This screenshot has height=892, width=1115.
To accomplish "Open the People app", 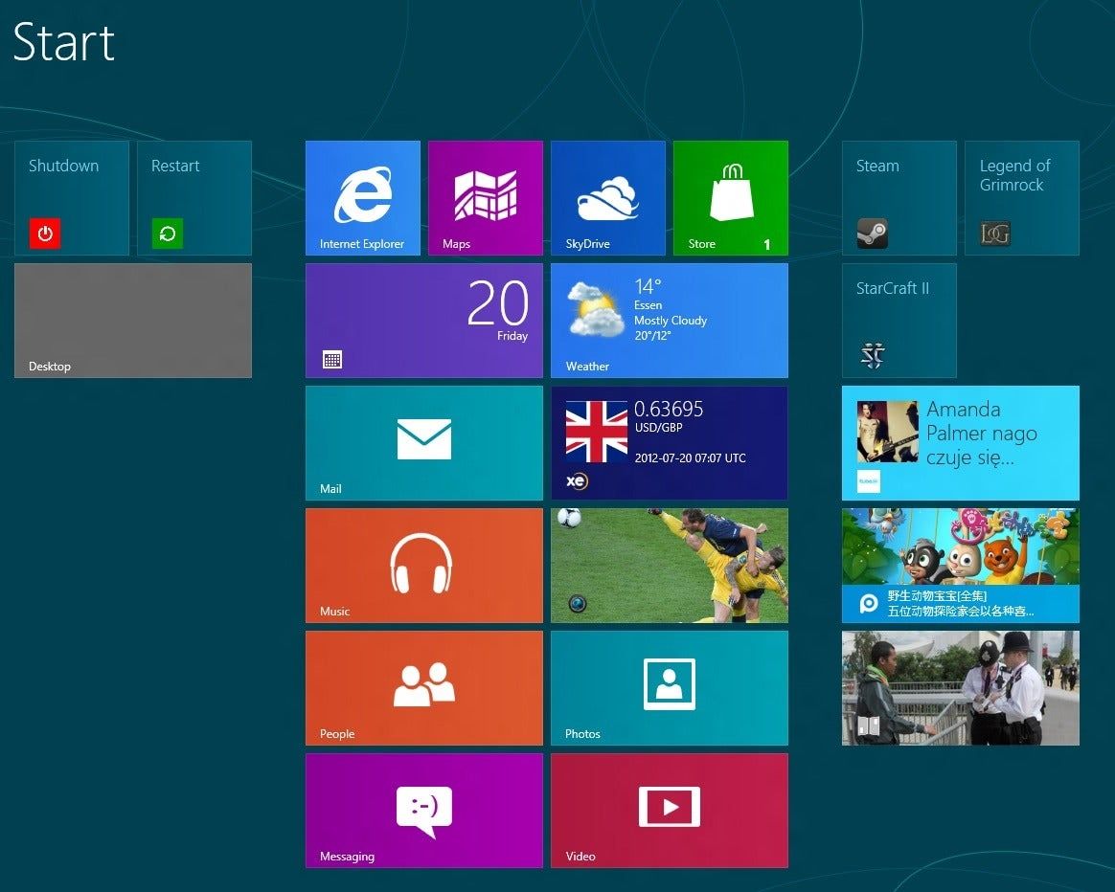I will point(423,687).
